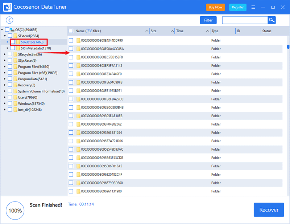Image resolution: width=290 pixels, height=224 pixels.
Task: Tick the $Recycle.Bin checkbox
Action: (x=10, y=54)
